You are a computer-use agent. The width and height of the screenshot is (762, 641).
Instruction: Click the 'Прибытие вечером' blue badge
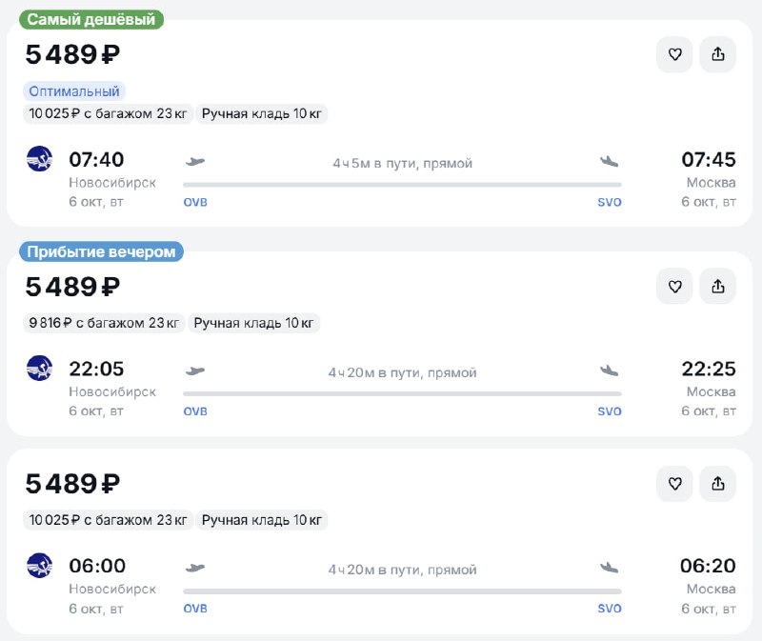tap(101, 251)
